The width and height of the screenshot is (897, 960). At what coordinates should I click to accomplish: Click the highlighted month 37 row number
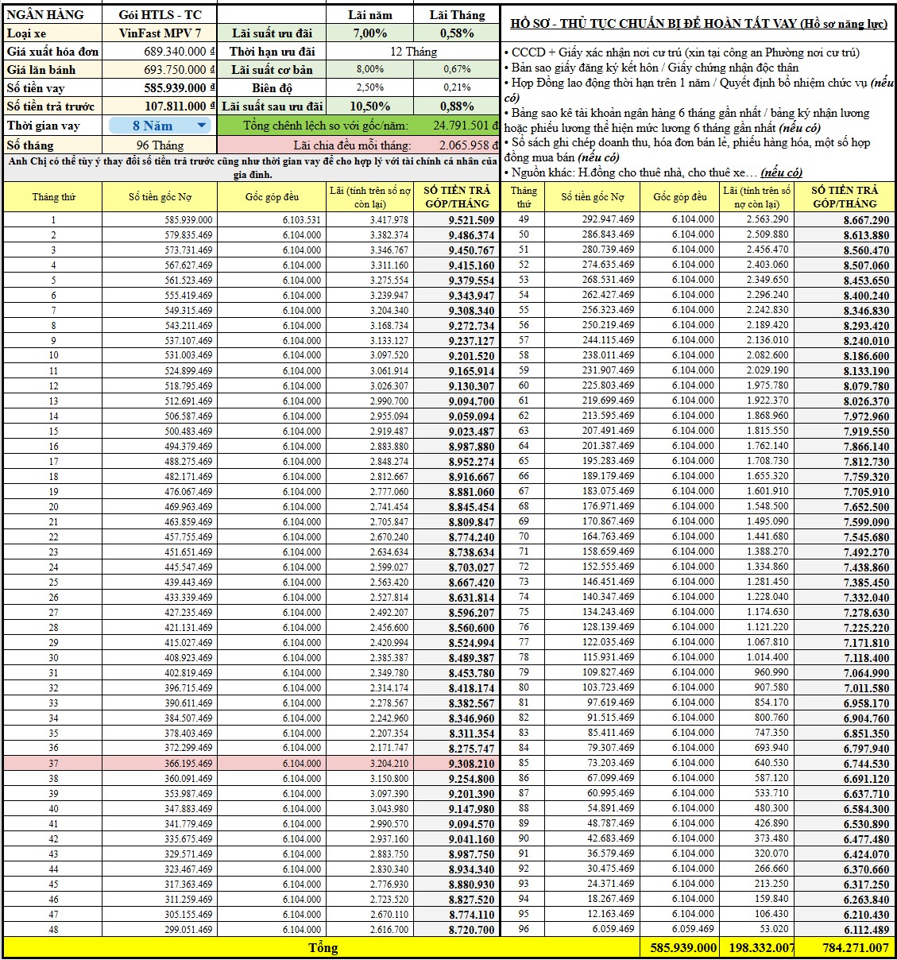(x=53, y=764)
